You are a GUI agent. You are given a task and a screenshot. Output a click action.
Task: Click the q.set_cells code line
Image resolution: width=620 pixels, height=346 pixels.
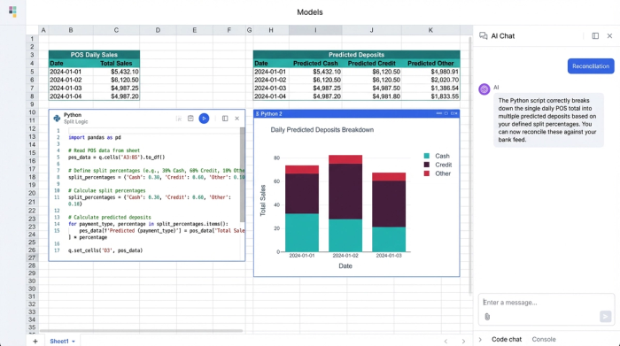tap(105, 250)
